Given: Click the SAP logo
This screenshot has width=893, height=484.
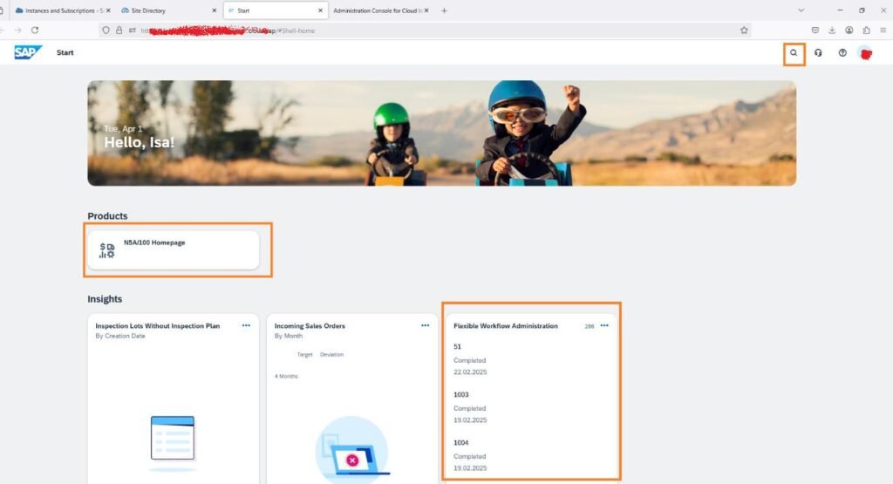Looking at the screenshot, I should [x=28, y=52].
